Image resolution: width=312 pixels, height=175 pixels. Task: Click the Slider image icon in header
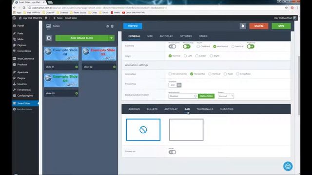click(x=48, y=26)
